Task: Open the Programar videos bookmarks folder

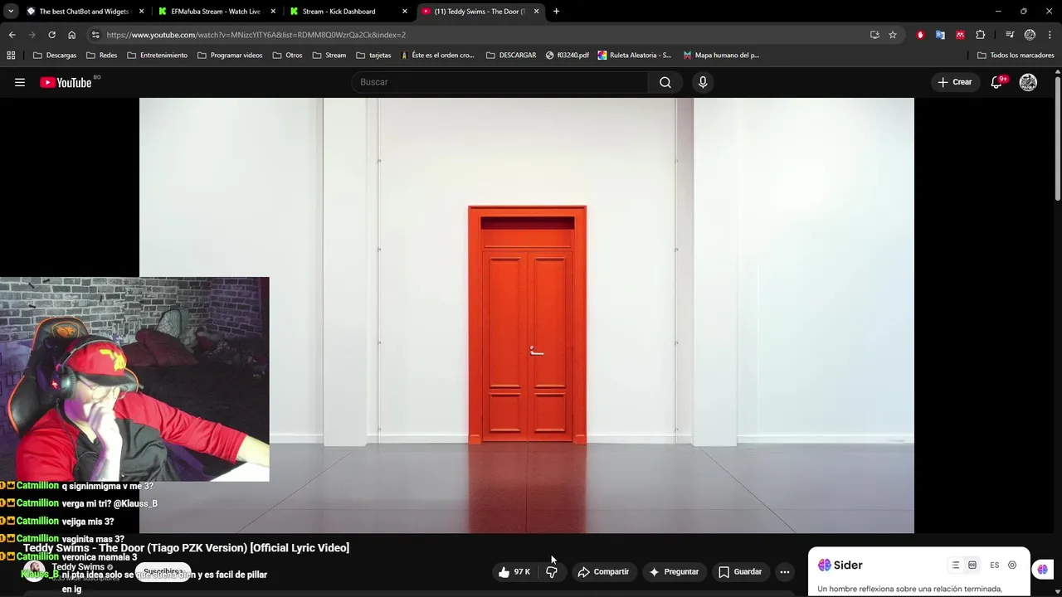Action: (230, 56)
